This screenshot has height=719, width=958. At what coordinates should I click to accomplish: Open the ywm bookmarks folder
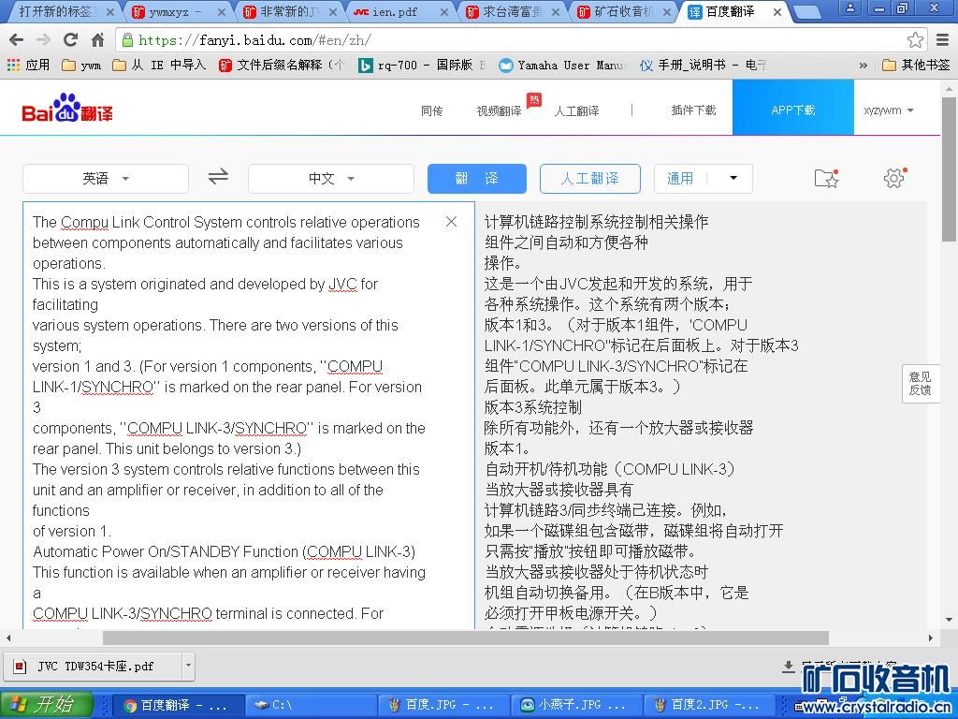tap(81, 65)
